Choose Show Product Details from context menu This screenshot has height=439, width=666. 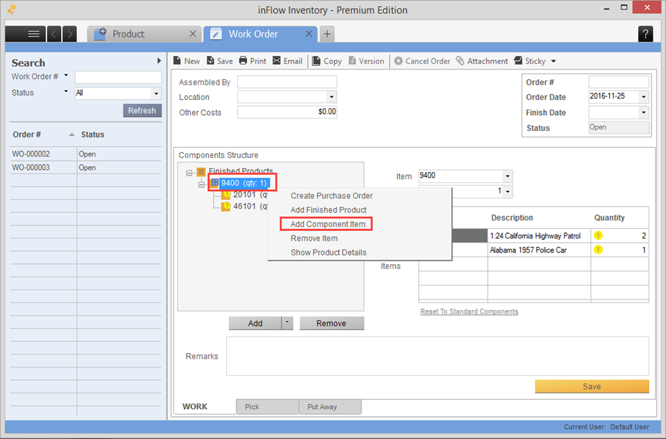328,252
